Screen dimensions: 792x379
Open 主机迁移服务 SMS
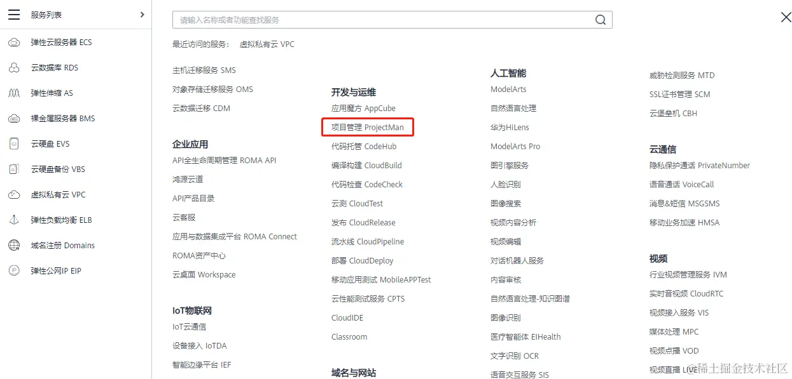pyautogui.click(x=204, y=70)
